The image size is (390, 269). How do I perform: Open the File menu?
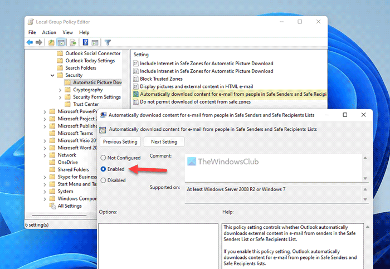pyautogui.click(x=32, y=32)
